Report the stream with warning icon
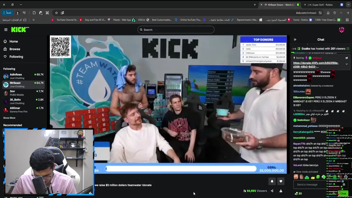This screenshot has width=352, height=198. 281,191
